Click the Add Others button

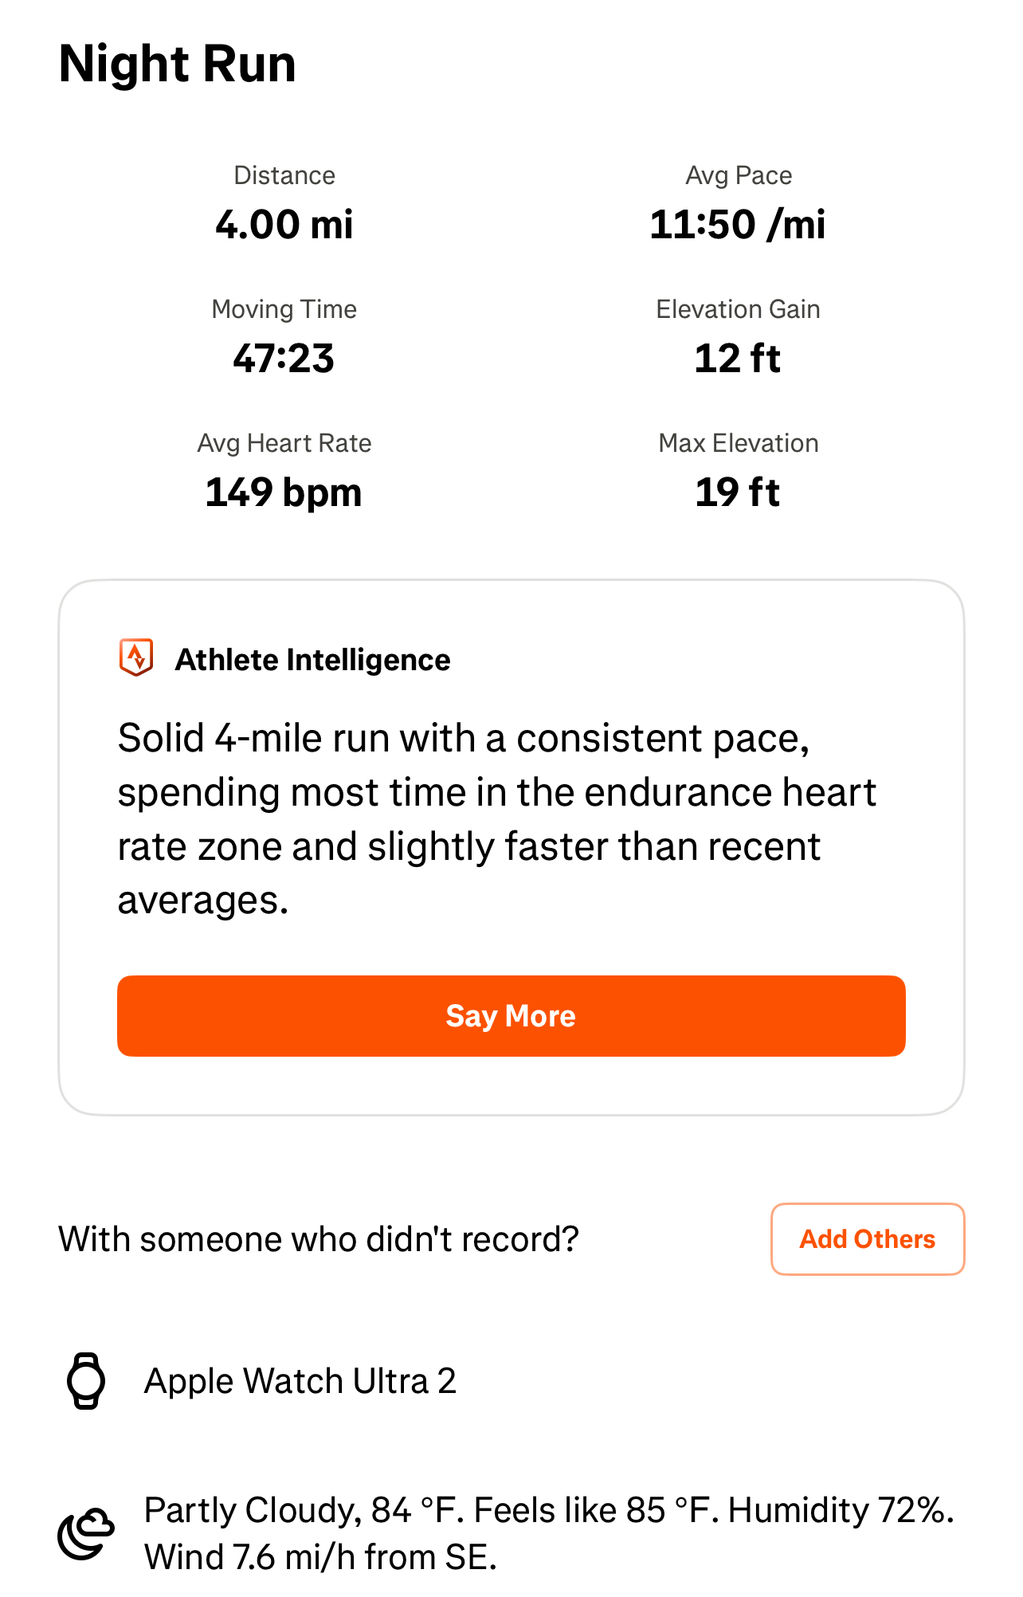click(868, 1239)
